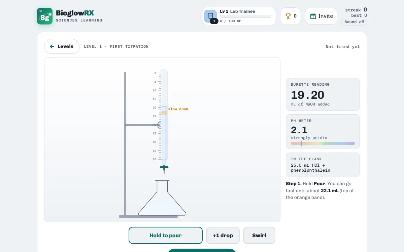The width and height of the screenshot is (404, 252).
Task: Click the Hold to pour button
Action: (166, 236)
